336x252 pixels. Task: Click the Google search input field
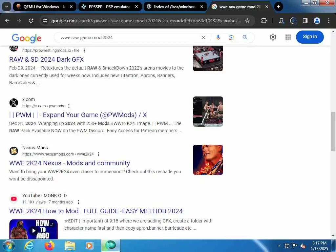(x=129, y=37)
